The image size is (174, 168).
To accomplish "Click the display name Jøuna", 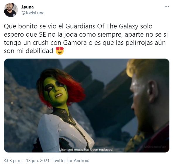I will click(x=28, y=7).
